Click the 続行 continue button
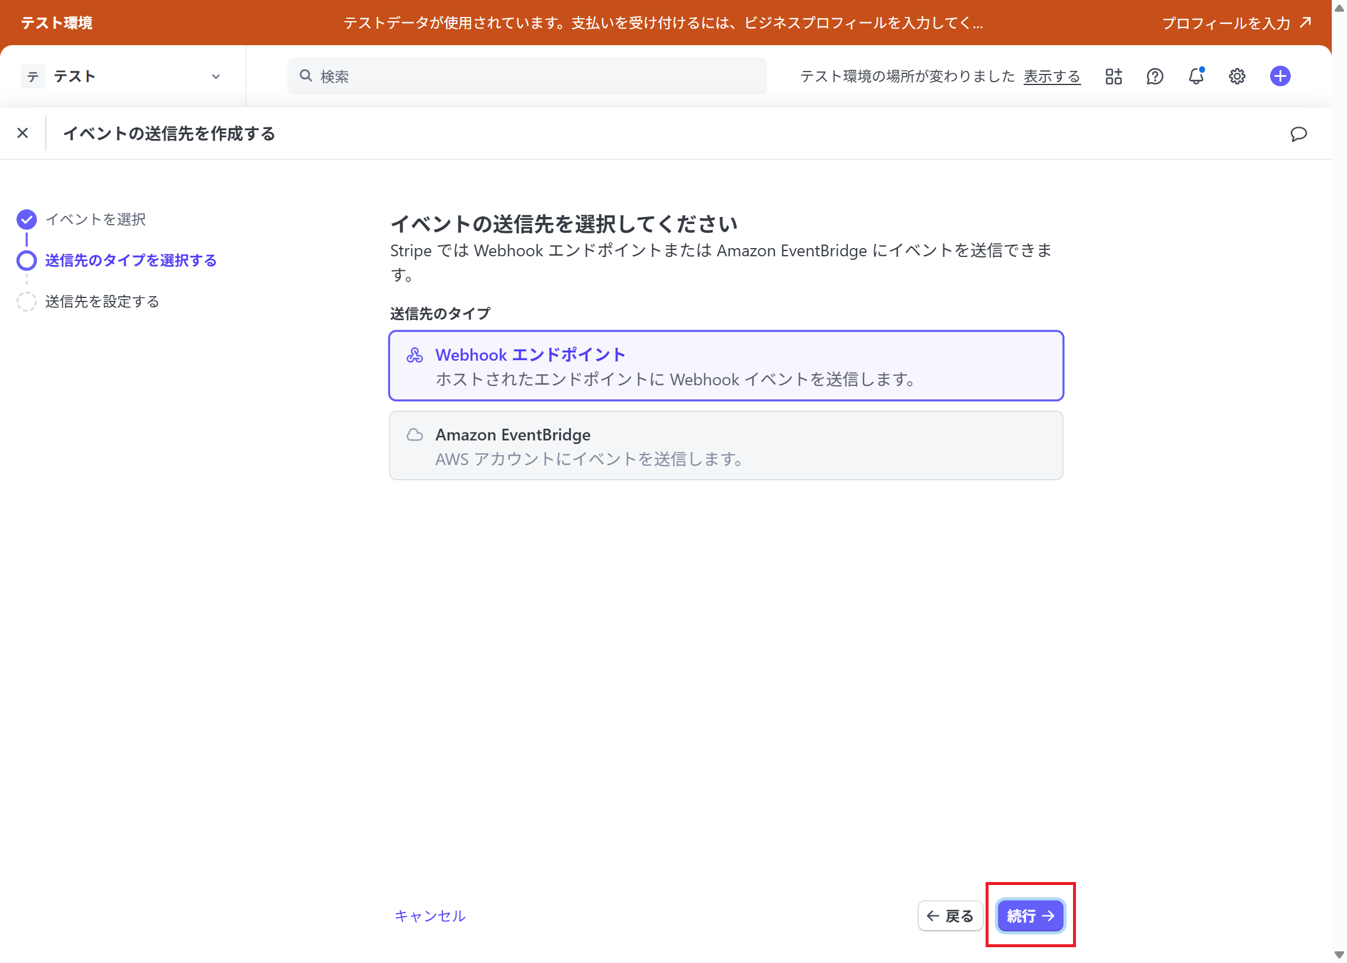 [1030, 915]
